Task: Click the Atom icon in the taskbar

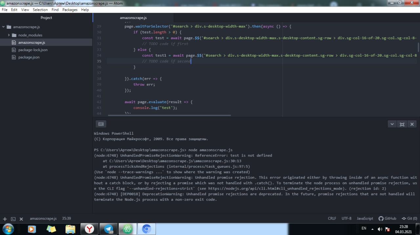Action: click(127, 229)
